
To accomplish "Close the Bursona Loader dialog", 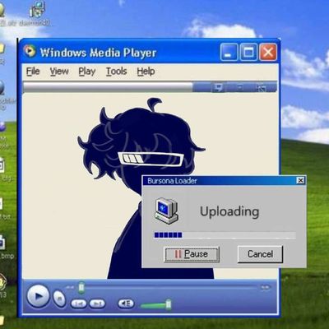I will (x=300, y=180).
